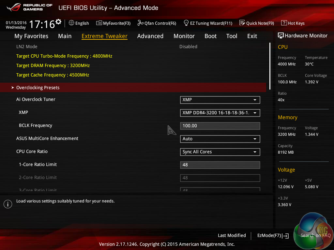The height and width of the screenshot is (250, 334).
Task: Click the 2-Core Ratio Limit field
Action: coord(220,178)
